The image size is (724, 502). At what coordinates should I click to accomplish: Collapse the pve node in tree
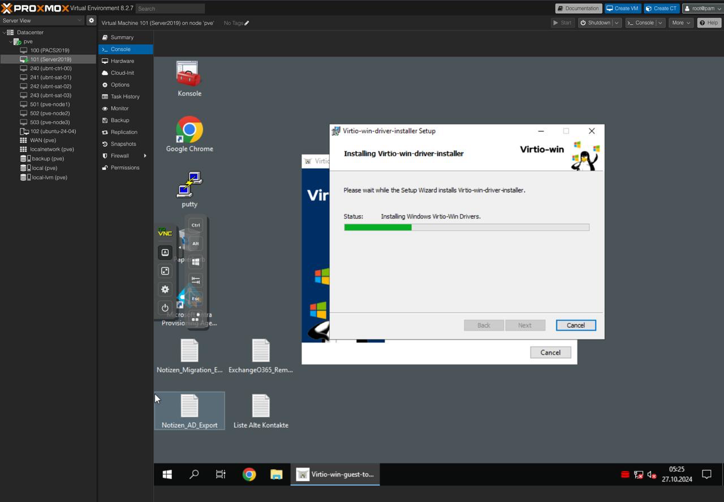11,41
